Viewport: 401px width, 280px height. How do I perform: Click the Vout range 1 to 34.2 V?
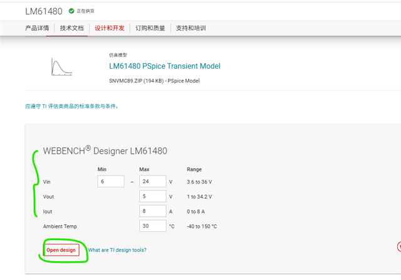199,197
